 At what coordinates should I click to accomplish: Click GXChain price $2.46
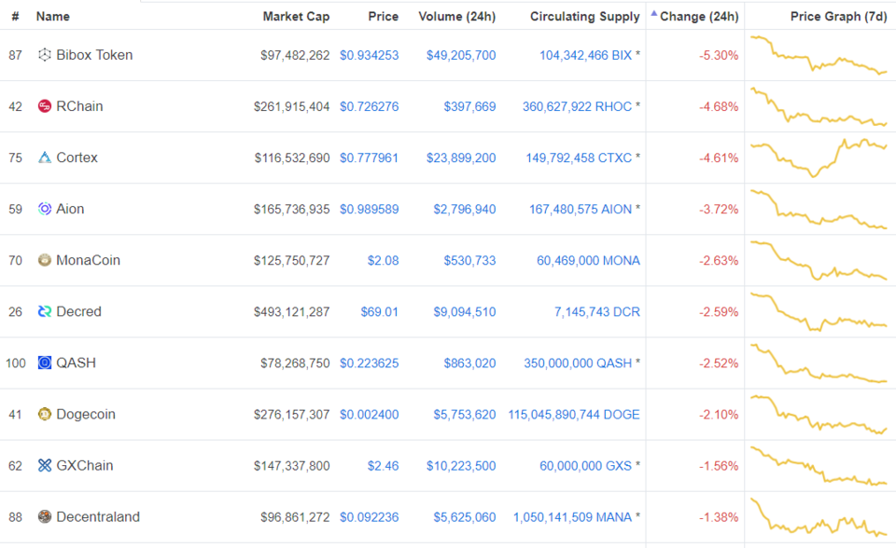click(x=383, y=466)
